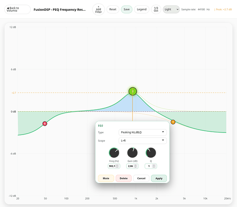
Task: Click the sample rate value 44100
Action: coord(201,10)
